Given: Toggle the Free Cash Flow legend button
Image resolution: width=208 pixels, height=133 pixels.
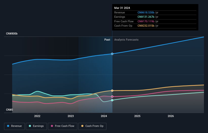Looking at the screenshot, I should tap(63, 126).
